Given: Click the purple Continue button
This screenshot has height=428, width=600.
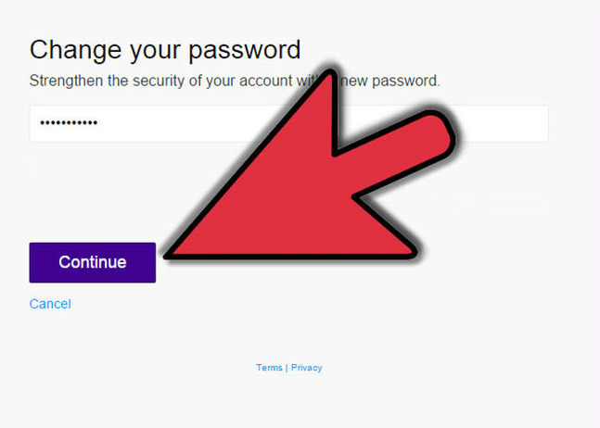Looking at the screenshot, I should click(x=93, y=262).
